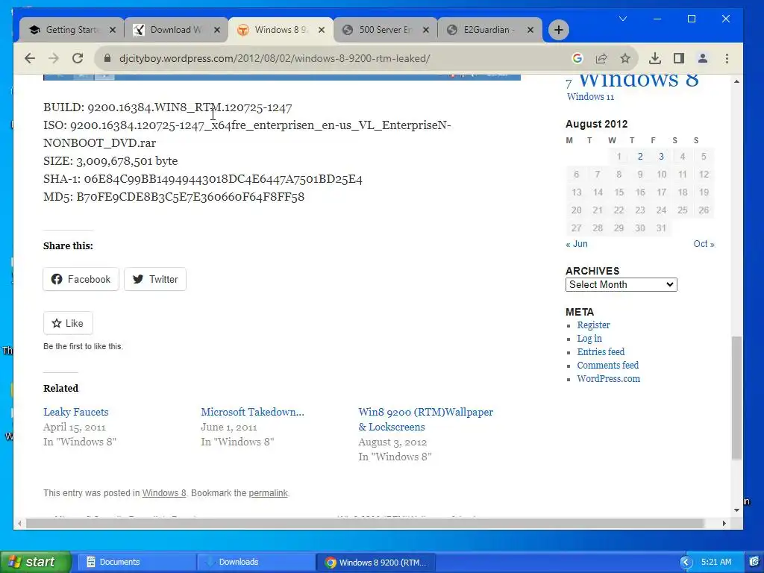Viewport: 764px width, 573px height.
Task: Open a new tab with plus button
Action: point(558,30)
